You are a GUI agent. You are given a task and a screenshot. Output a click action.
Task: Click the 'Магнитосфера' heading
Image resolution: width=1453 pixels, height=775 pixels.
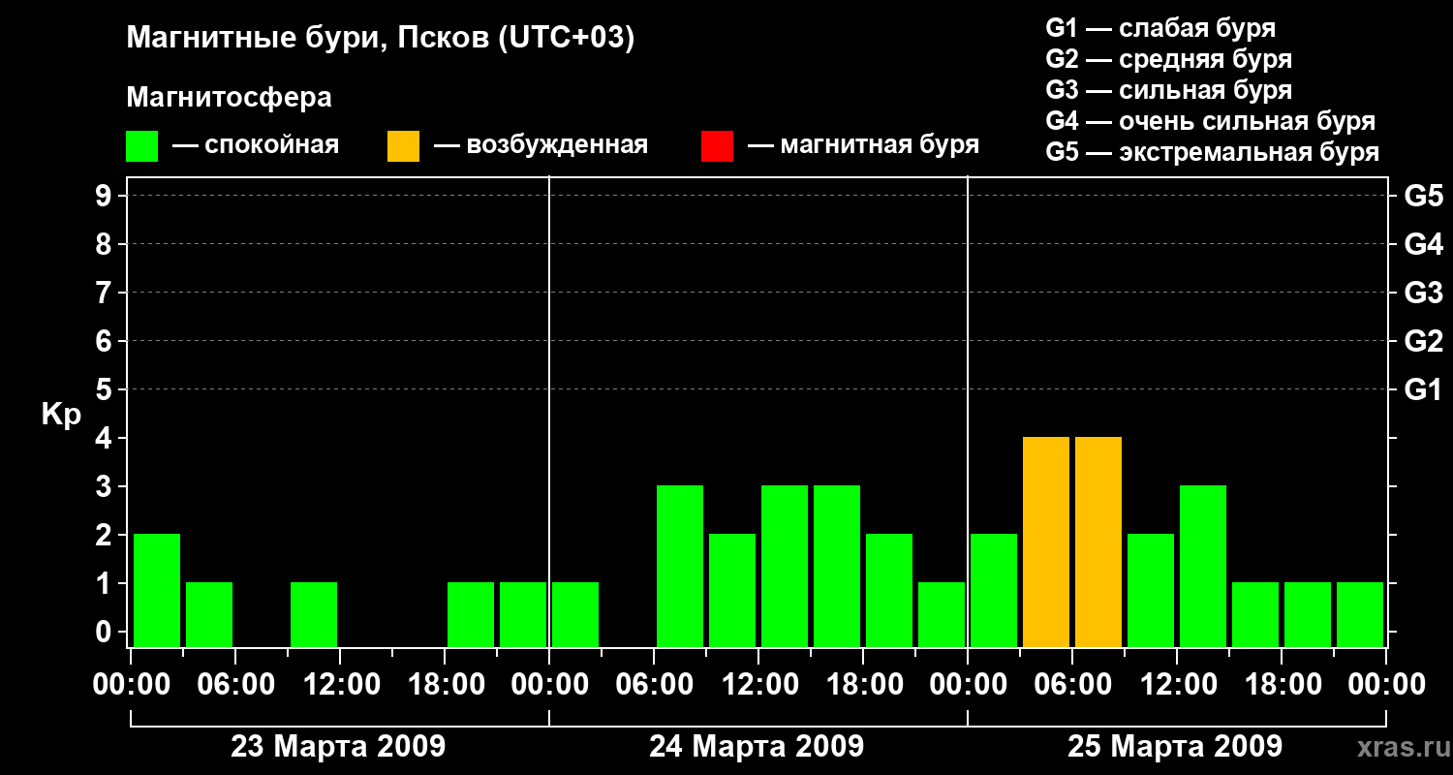(229, 98)
